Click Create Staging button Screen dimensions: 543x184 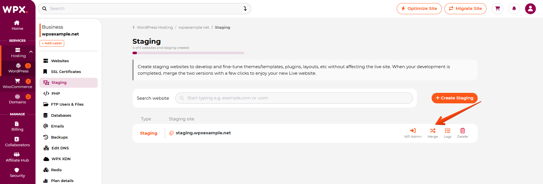pos(454,98)
